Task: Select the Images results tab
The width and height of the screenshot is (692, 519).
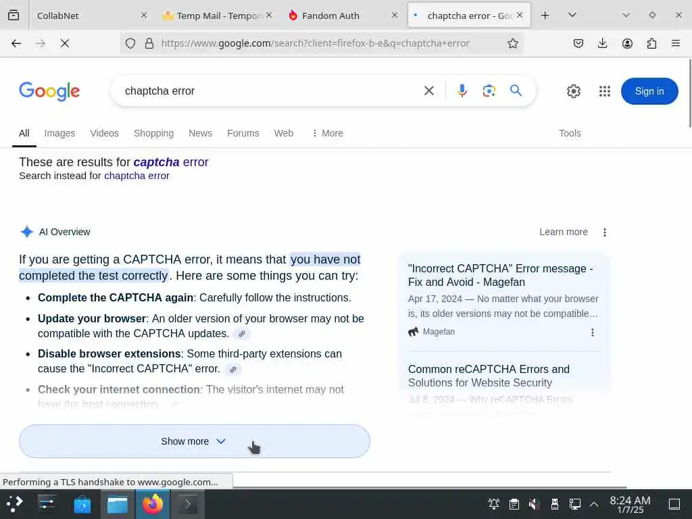Action: [x=59, y=133]
